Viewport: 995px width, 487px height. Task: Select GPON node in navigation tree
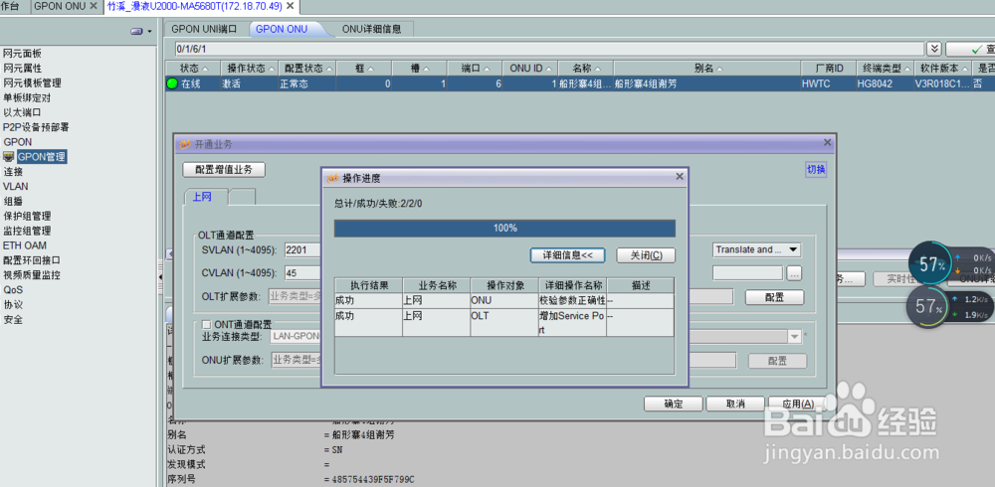click(17, 142)
